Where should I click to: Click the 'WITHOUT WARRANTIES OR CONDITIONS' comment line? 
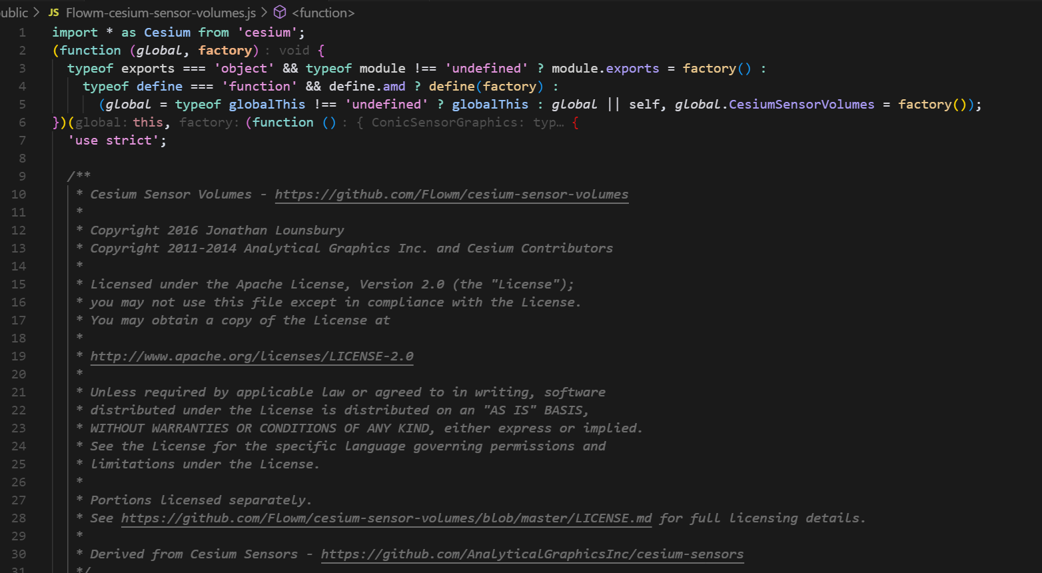[x=366, y=428]
